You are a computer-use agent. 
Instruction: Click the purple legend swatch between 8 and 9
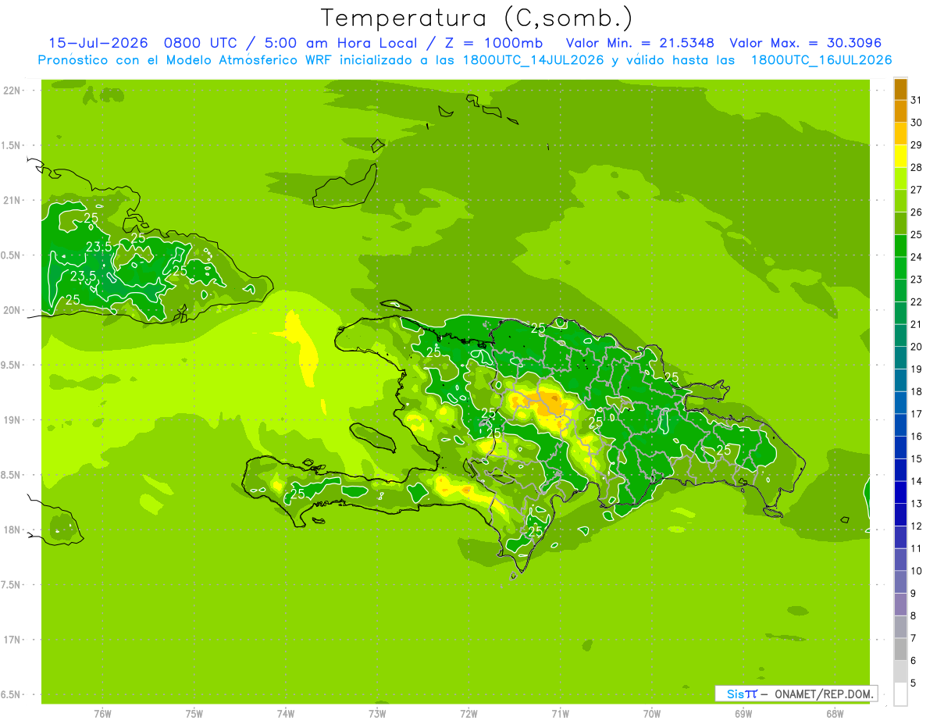900,604
